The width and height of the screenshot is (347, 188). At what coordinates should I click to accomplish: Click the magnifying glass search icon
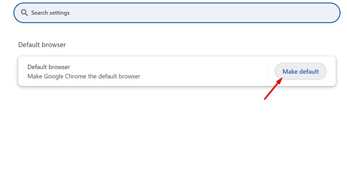(24, 13)
